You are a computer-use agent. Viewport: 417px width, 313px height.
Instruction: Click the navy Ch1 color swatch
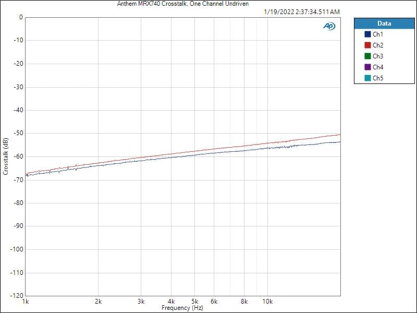[367, 34]
